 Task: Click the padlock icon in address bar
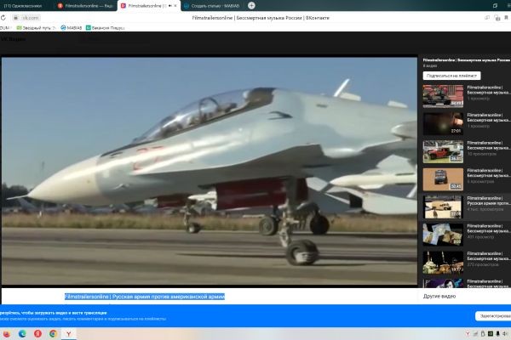15,18
